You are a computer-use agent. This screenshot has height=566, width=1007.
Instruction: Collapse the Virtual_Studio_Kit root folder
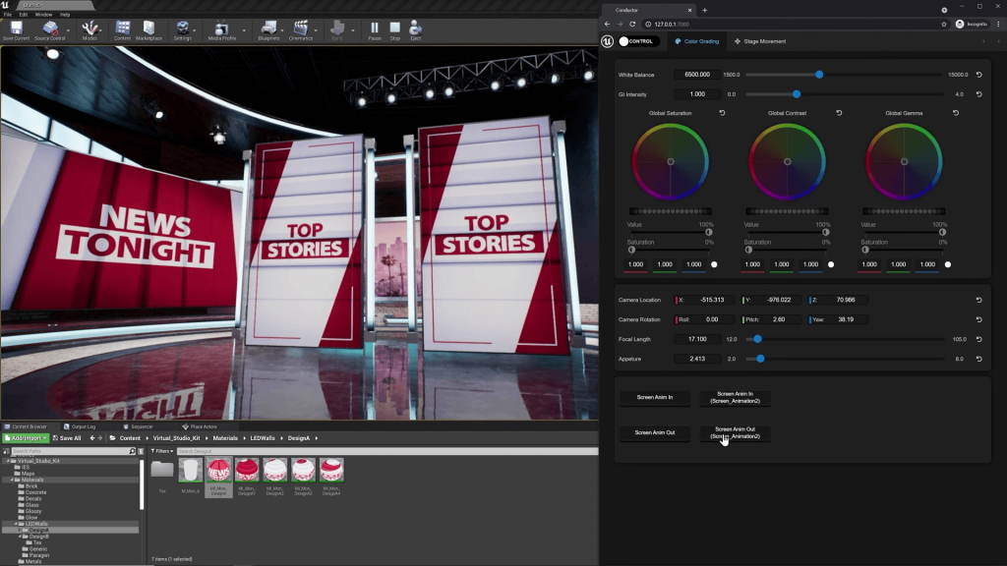8,460
